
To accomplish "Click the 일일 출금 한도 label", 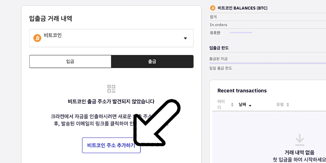I will point(221,68).
